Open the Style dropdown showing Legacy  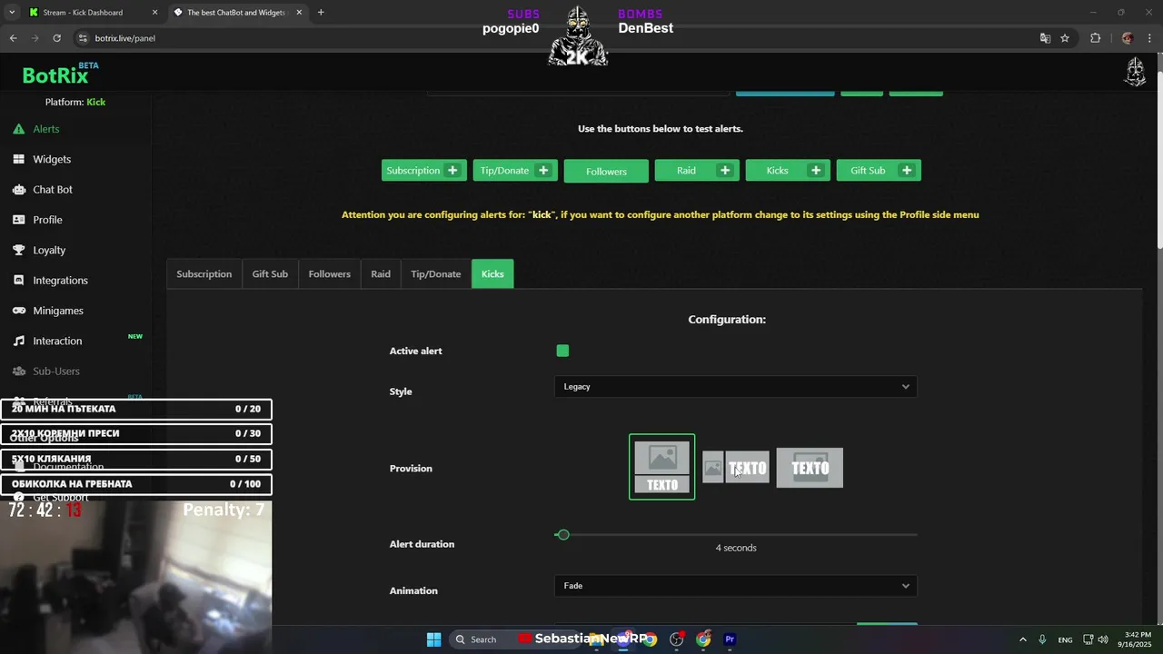(x=736, y=387)
